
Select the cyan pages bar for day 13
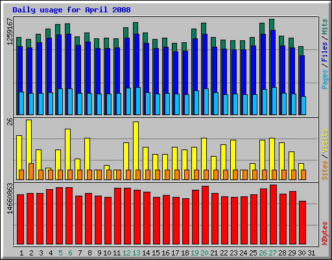[x=138, y=101]
